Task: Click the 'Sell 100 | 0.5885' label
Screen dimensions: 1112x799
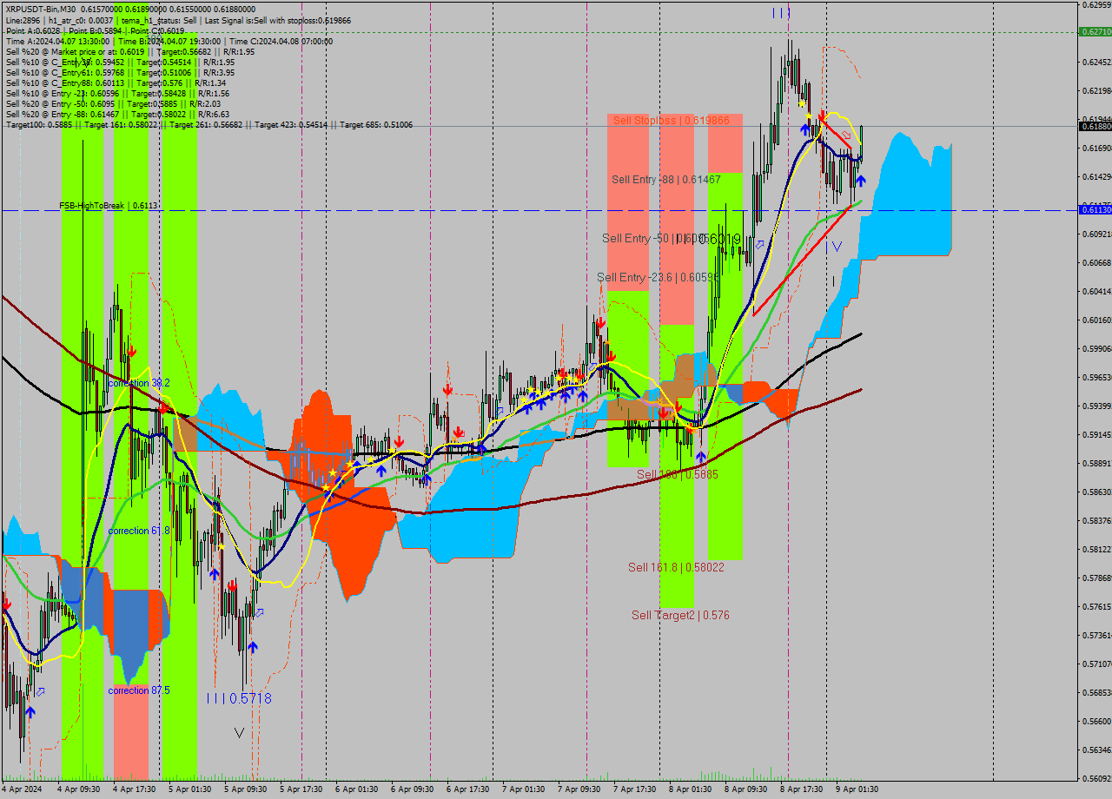Action: (x=678, y=474)
